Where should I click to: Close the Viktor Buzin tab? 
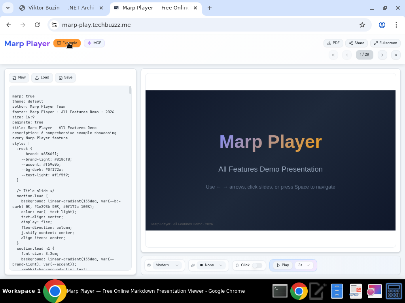pos(101,8)
